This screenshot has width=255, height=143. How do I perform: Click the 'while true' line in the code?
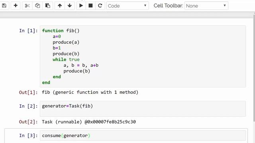66,60
